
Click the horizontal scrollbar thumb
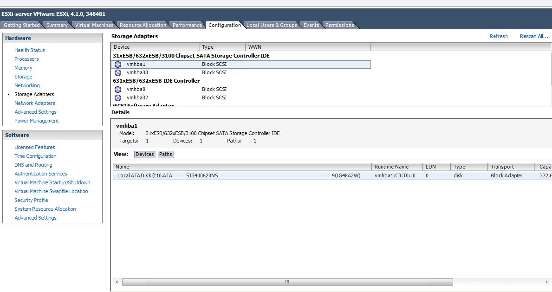[287, 282]
